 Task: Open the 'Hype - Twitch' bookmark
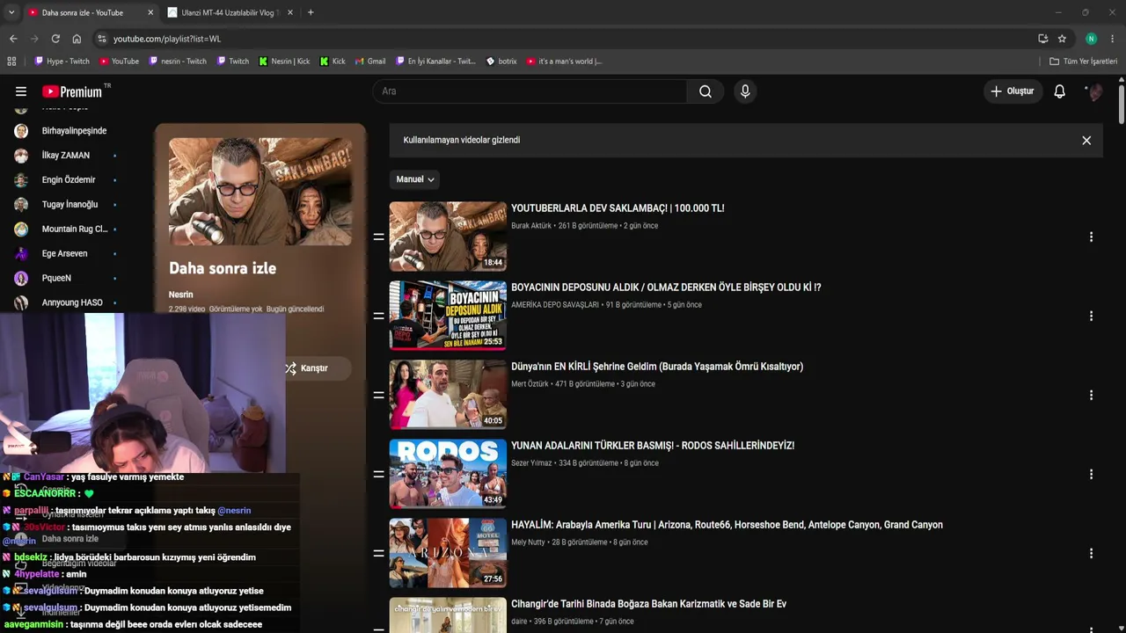[62, 62]
